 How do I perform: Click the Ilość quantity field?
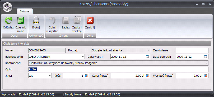coord(76,76)
